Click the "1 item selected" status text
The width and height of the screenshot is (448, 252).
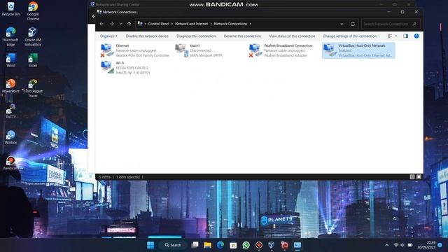click(x=128, y=177)
